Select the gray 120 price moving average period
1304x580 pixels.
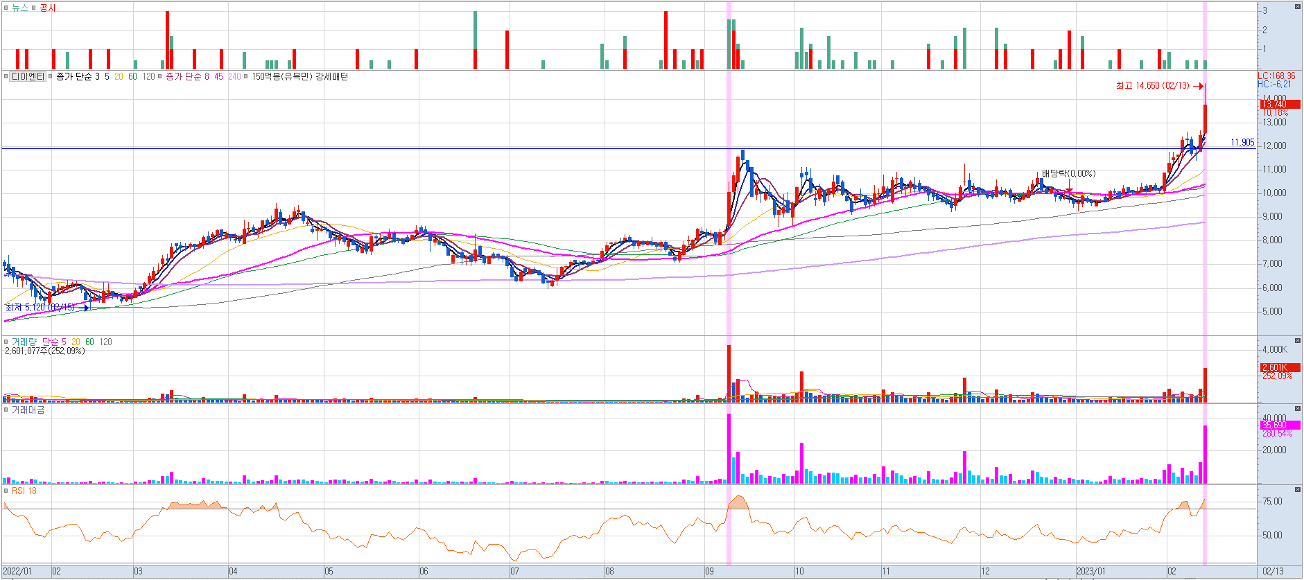click(149, 77)
